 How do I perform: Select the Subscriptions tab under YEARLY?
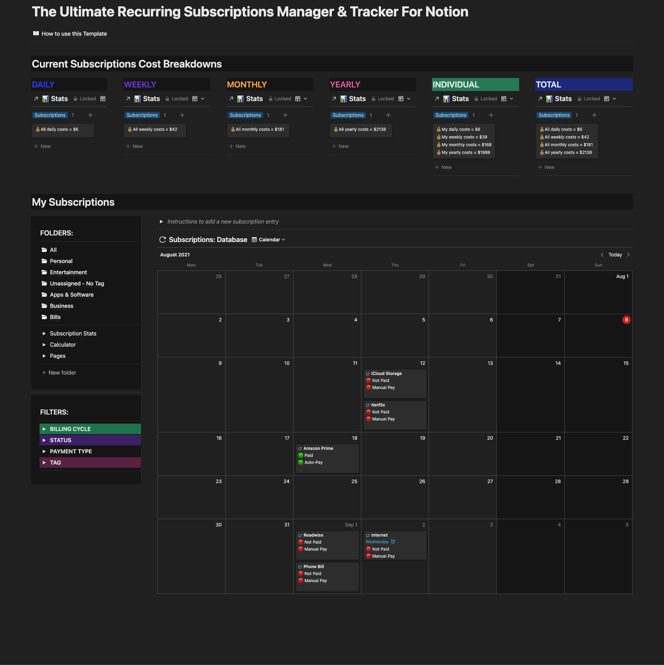tap(348, 115)
